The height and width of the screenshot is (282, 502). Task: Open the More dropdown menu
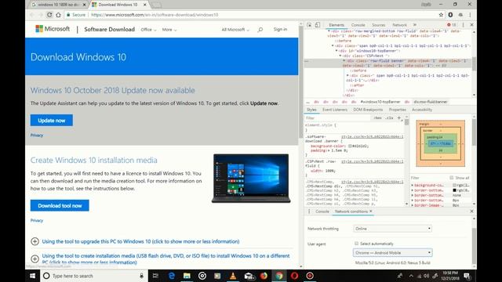click(169, 30)
